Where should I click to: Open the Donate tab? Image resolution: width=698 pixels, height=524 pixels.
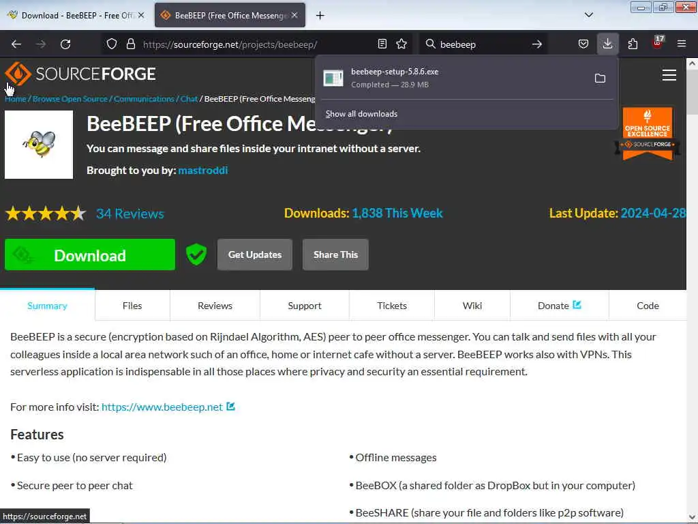tap(559, 306)
